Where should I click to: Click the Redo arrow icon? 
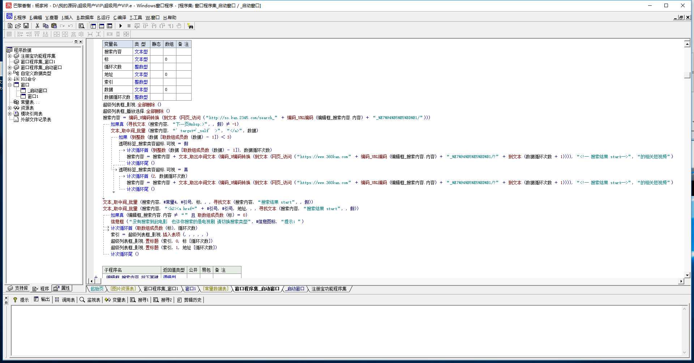click(x=62, y=26)
